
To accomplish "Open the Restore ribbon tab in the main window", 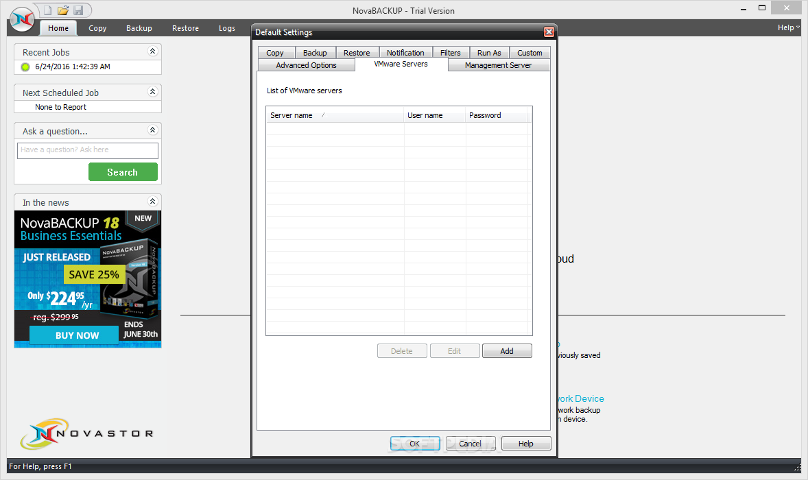I will coord(185,28).
